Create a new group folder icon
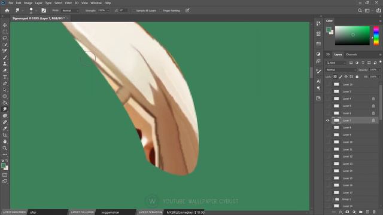This screenshot has width=383, height=215. [361, 212]
